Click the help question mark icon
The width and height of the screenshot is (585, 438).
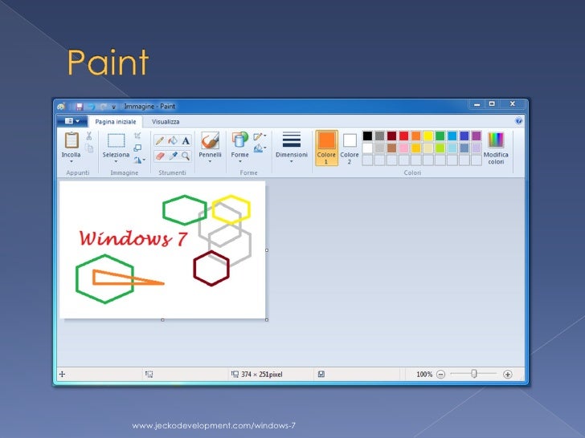[x=518, y=120]
